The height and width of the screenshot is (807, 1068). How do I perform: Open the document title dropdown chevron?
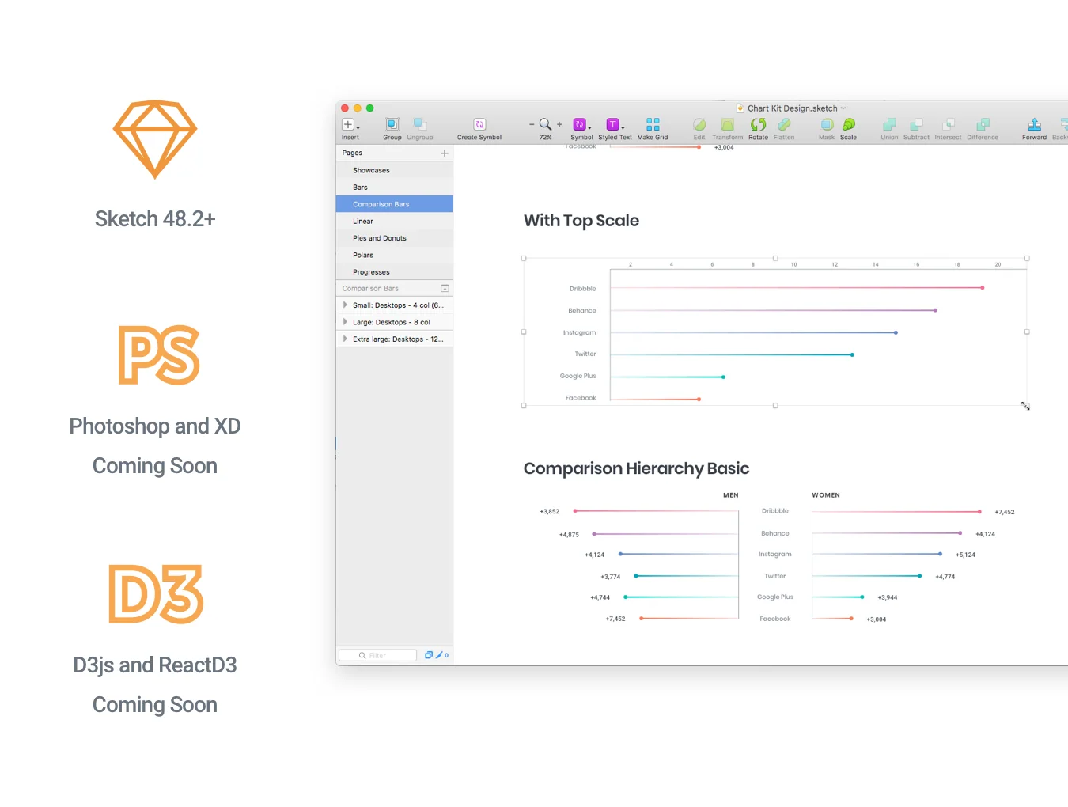pyautogui.click(x=843, y=108)
